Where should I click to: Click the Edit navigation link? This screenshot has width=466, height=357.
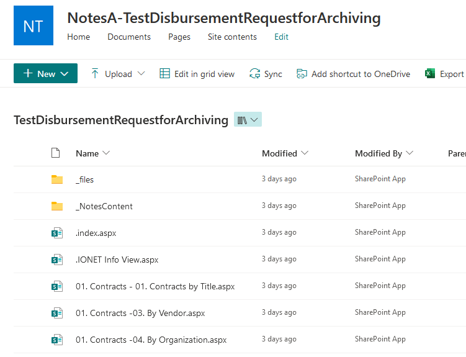(281, 37)
